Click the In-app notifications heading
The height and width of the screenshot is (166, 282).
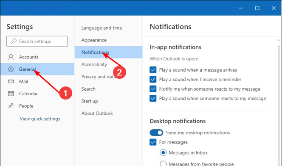[175, 47]
